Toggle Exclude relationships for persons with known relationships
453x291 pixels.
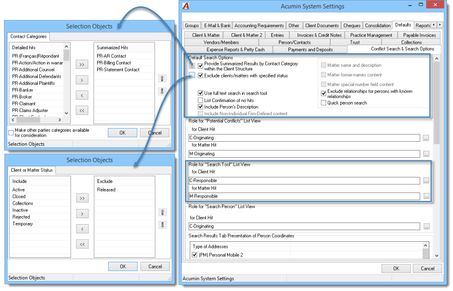(324, 93)
